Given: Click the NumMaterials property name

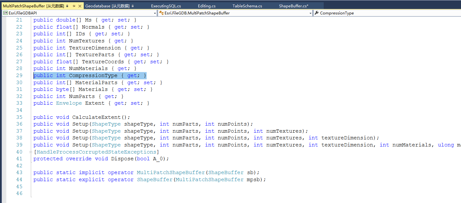Looking at the screenshot, I should coord(88,68).
